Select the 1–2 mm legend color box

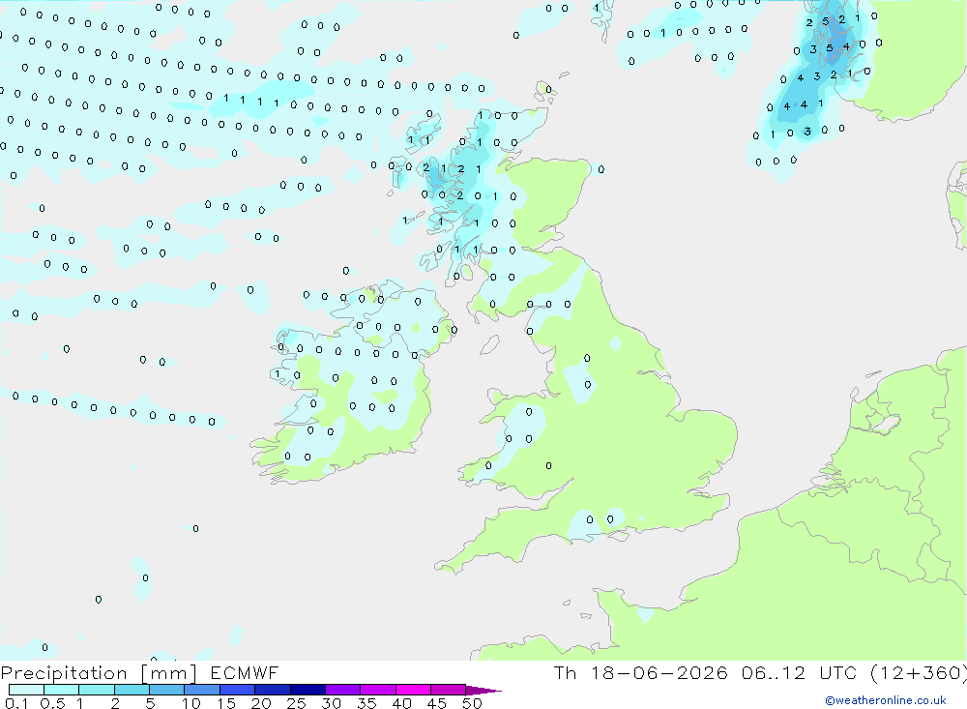click(x=97, y=690)
